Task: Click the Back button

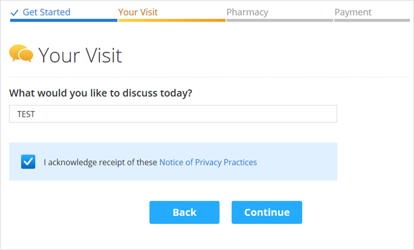Action: tap(184, 212)
